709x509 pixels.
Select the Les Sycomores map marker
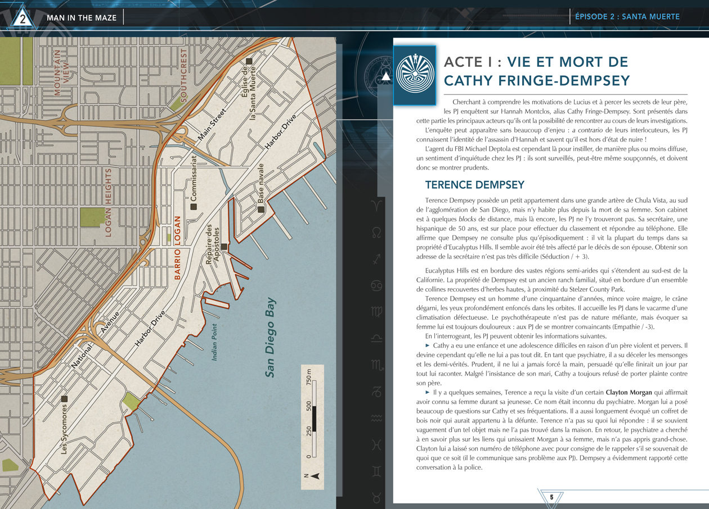pyautogui.click(x=64, y=399)
